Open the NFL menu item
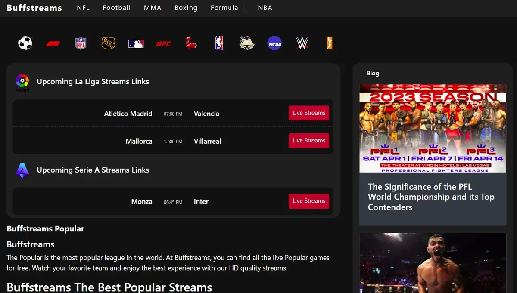Screen dimensions: 517x293 point(83,8)
